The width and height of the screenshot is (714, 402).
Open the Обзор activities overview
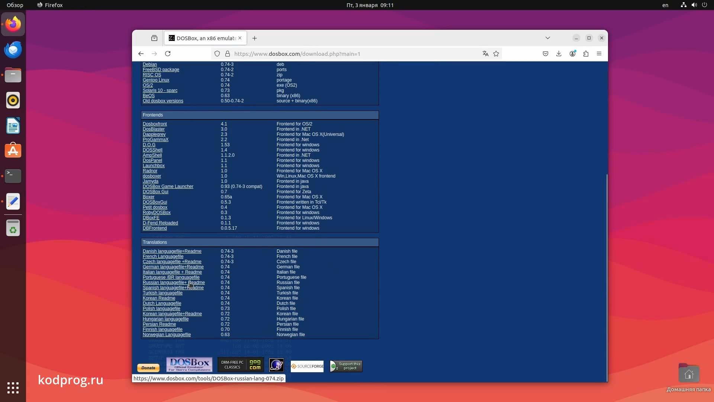click(x=15, y=5)
